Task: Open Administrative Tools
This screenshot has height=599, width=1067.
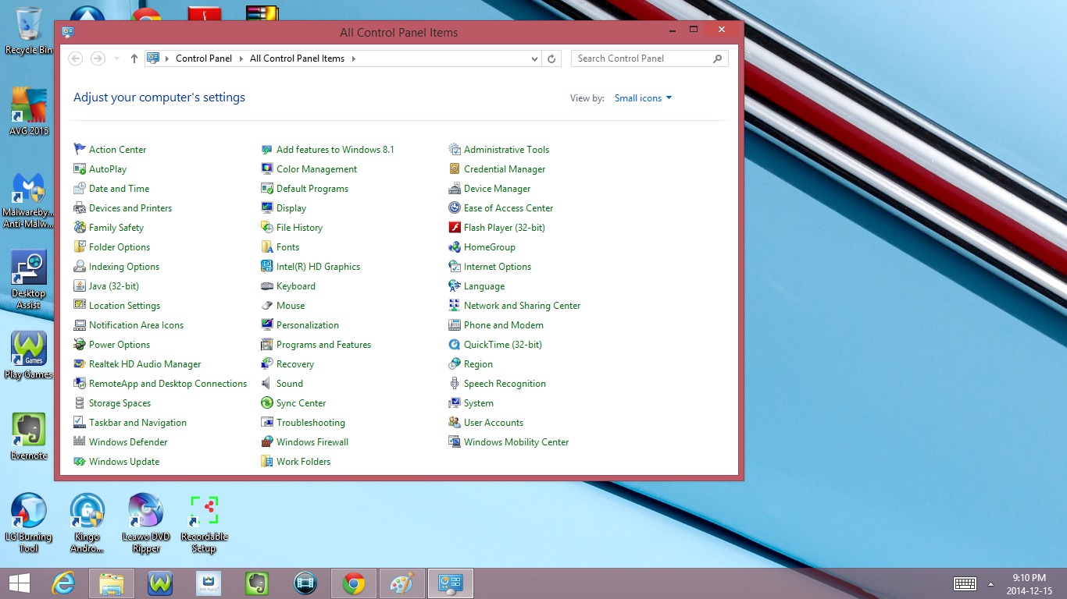Action: tap(506, 149)
